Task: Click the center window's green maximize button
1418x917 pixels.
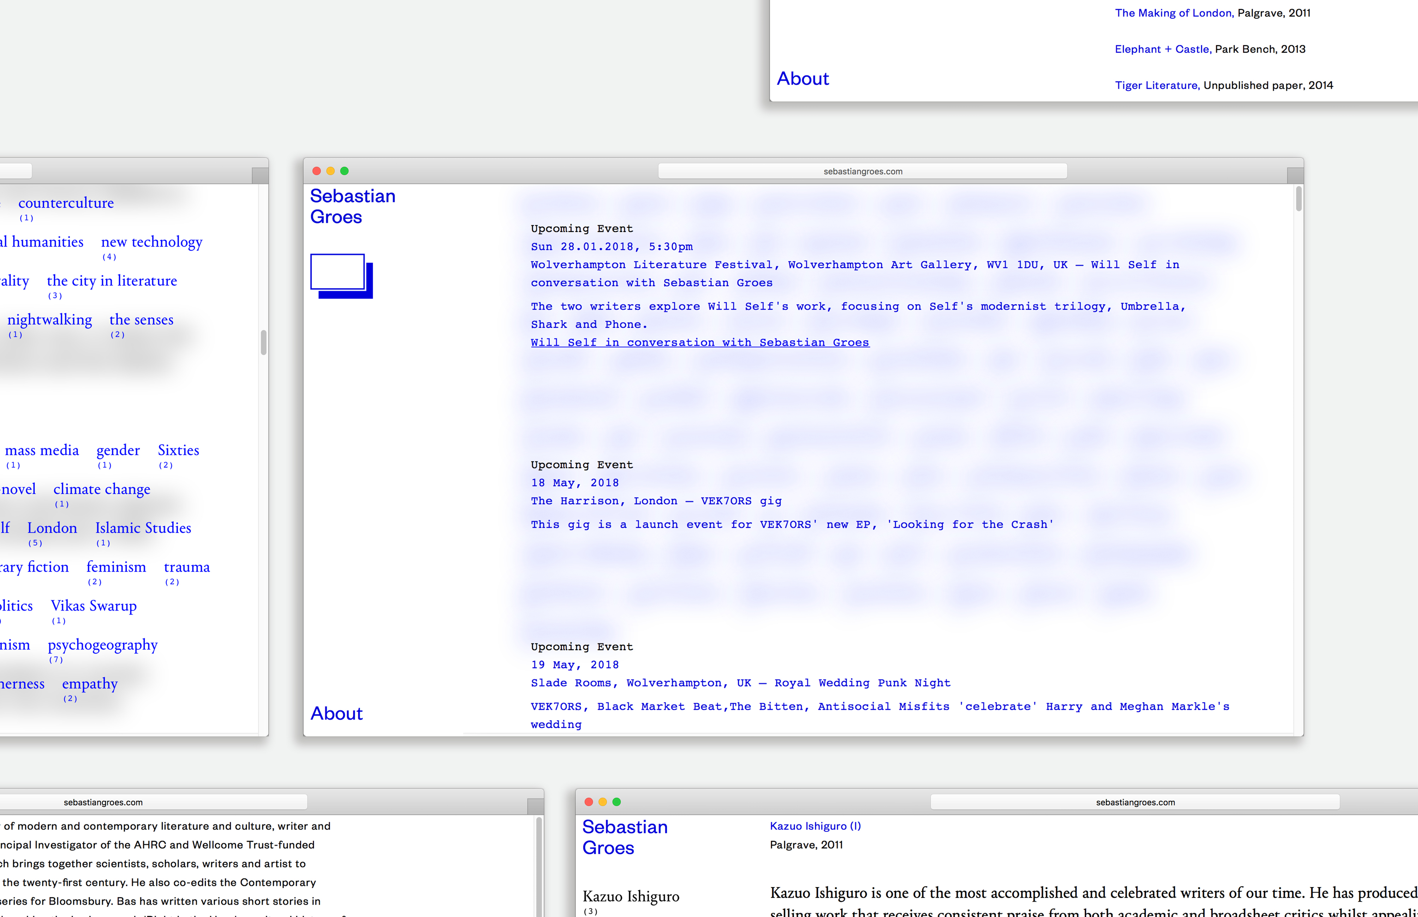Action: (344, 171)
